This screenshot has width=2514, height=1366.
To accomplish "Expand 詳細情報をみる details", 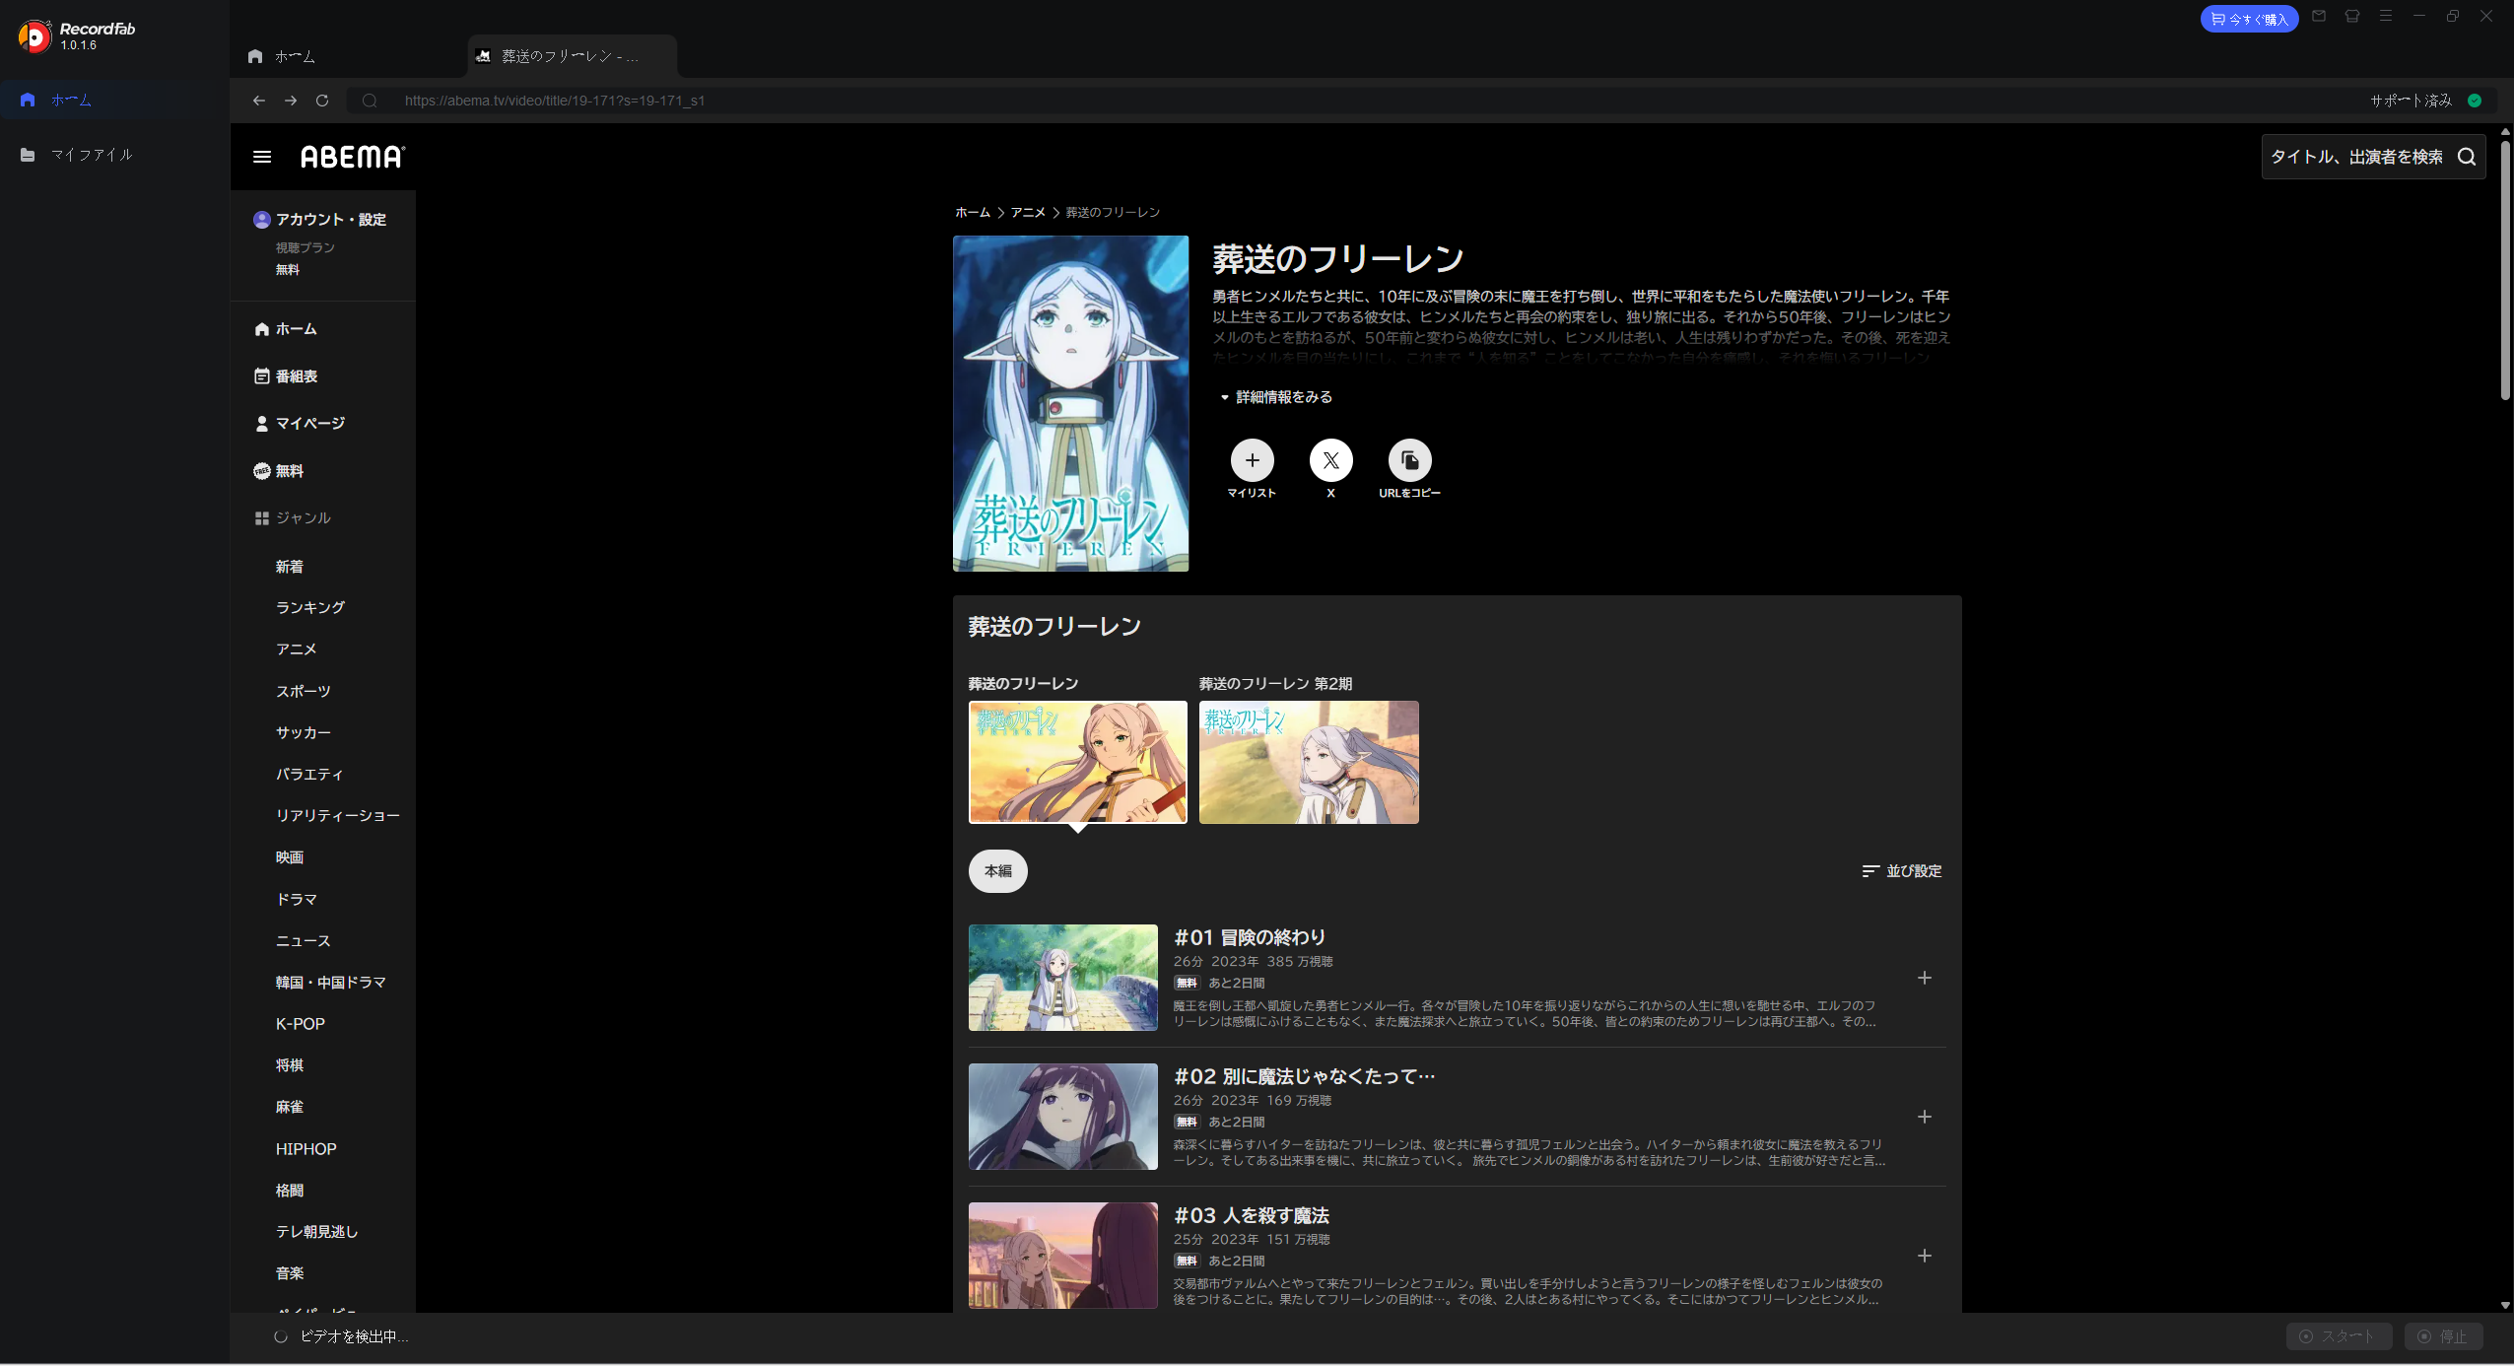I will (x=1276, y=397).
